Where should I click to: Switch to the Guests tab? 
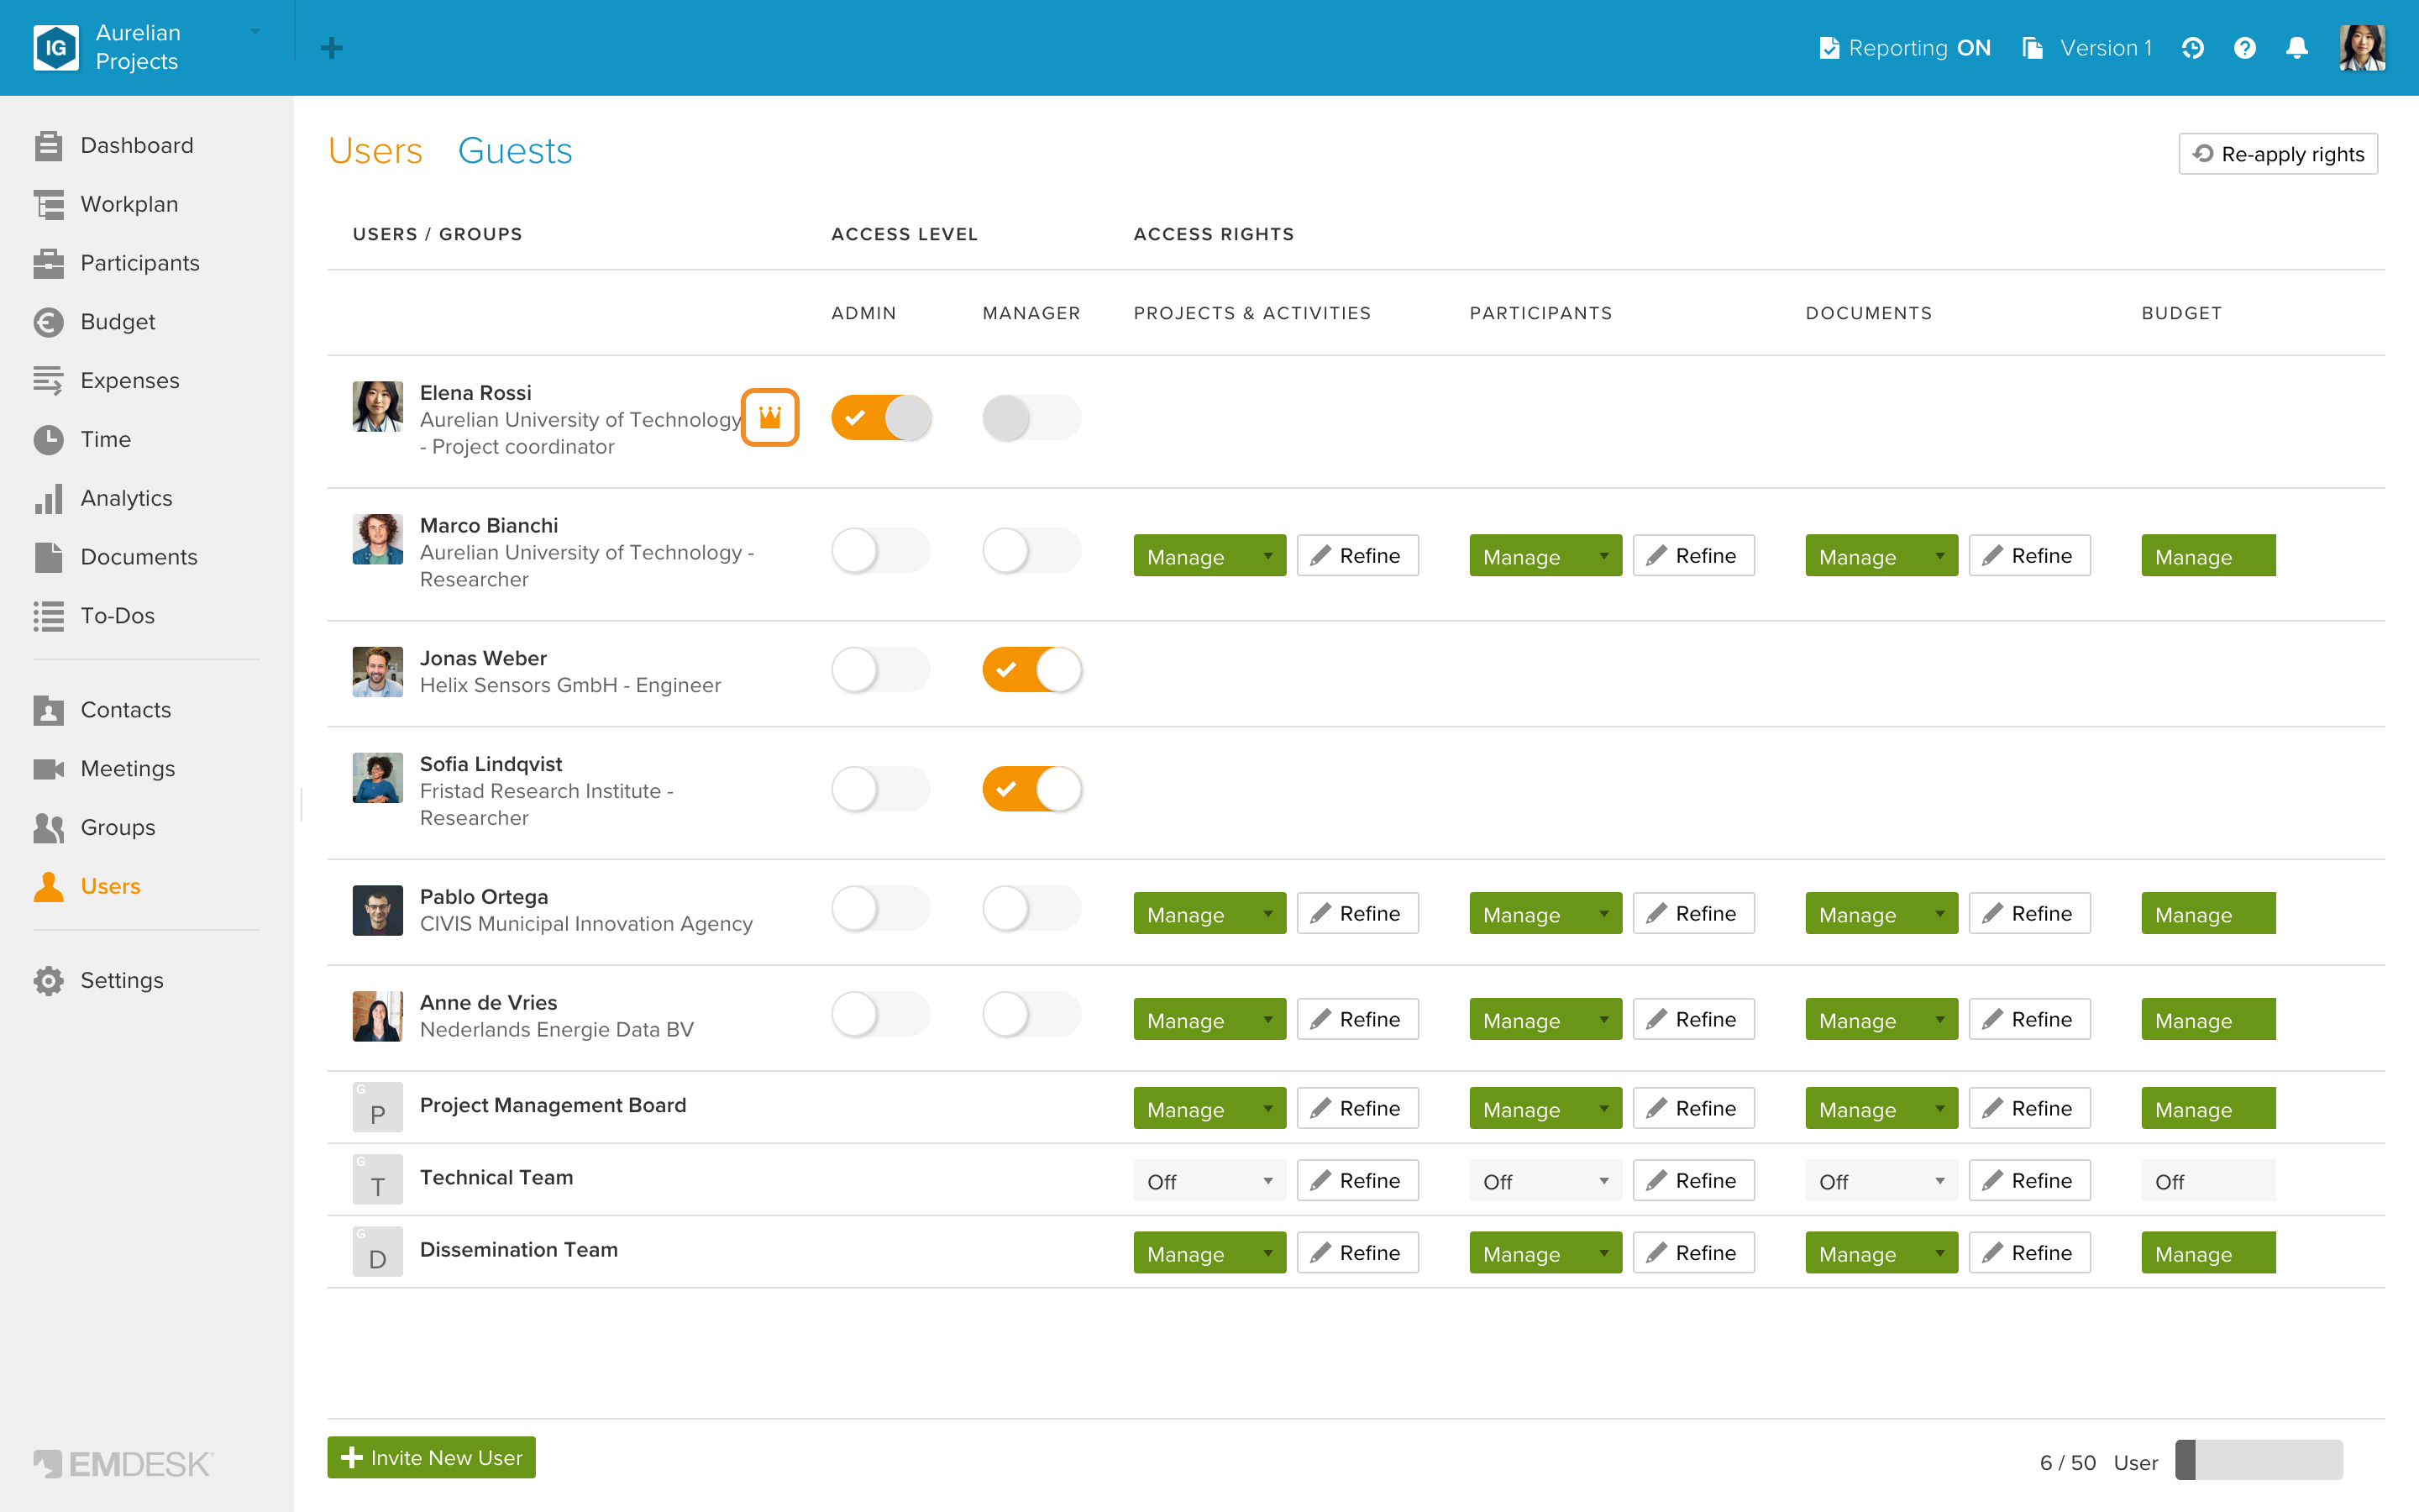tap(515, 151)
